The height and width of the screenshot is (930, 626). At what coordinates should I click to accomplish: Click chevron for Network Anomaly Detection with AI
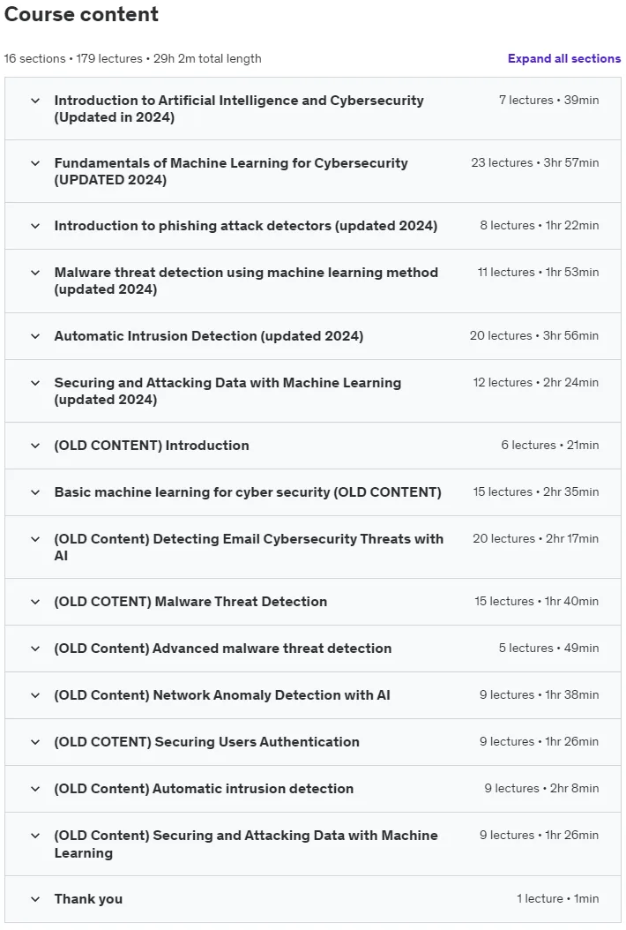(x=35, y=695)
